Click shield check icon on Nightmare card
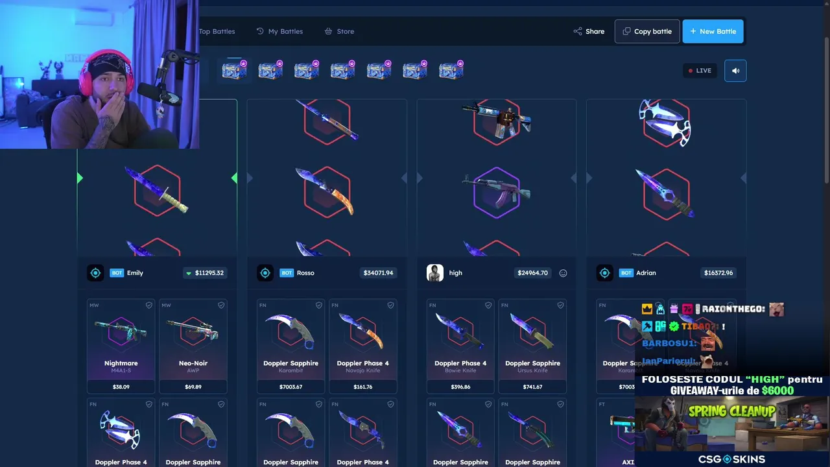The image size is (830, 467). [148, 305]
